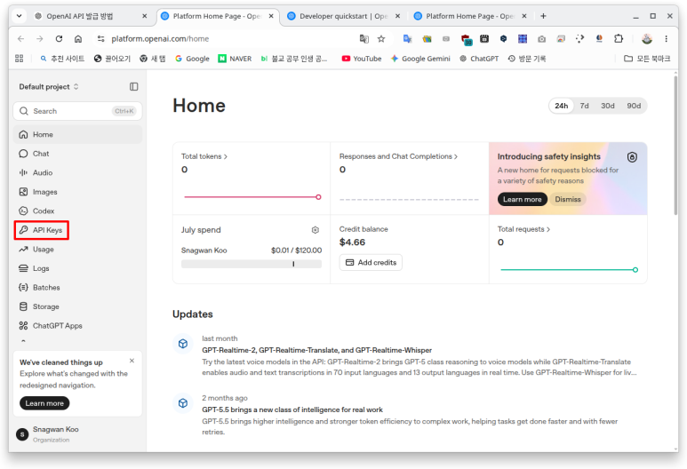Viewport: 687px width, 469px height.
Task: Click Learn more in cleaned things up notice
Action: tap(44, 403)
